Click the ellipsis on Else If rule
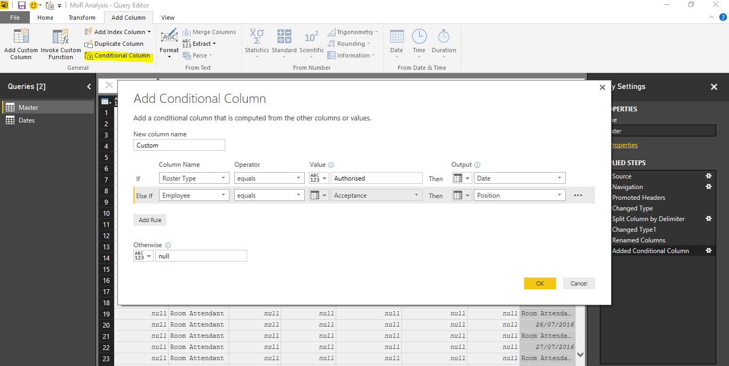The height and width of the screenshot is (366, 729). pyautogui.click(x=578, y=196)
